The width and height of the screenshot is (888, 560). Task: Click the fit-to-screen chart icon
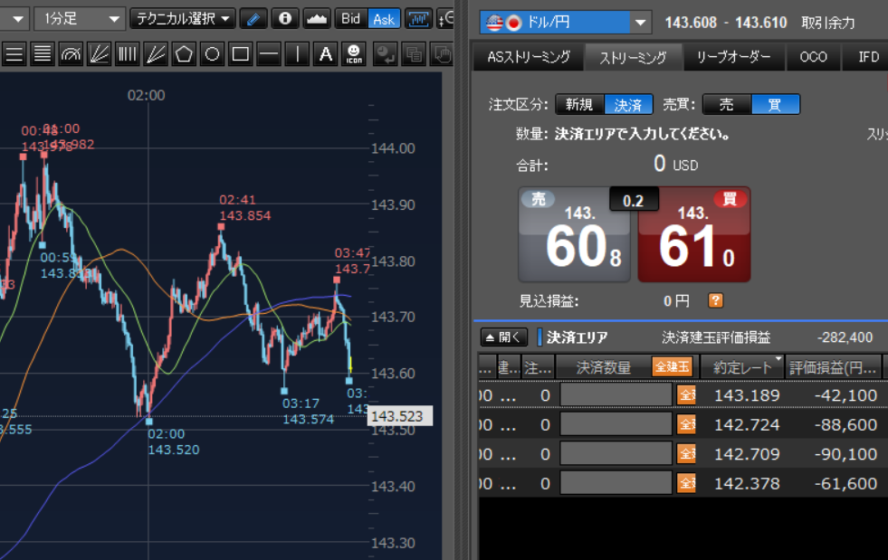click(x=419, y=19)
